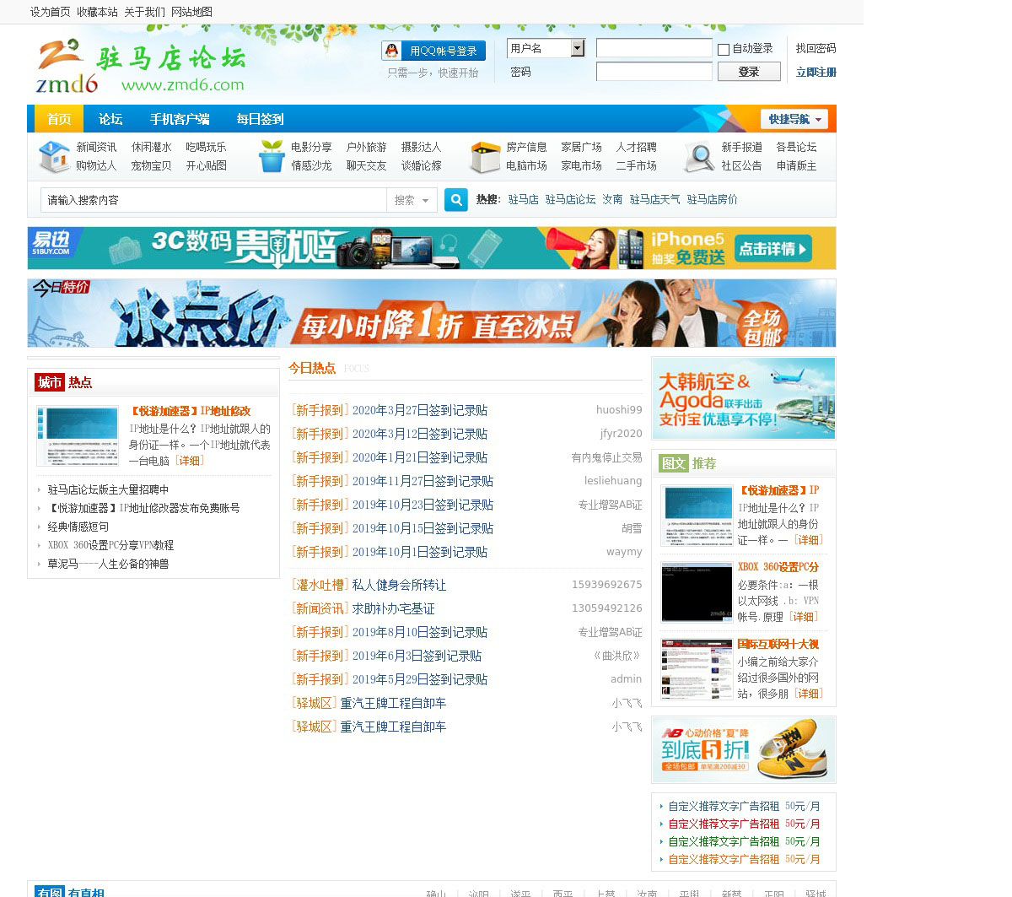Screen dimensions: 1012x897
Task: Expand the 搜索 type dropdown
Action: click(x=412, y=200)
